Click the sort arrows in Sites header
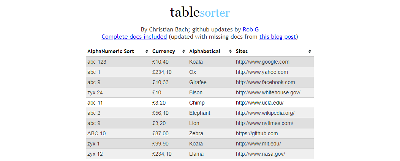 tap(310, 52)
